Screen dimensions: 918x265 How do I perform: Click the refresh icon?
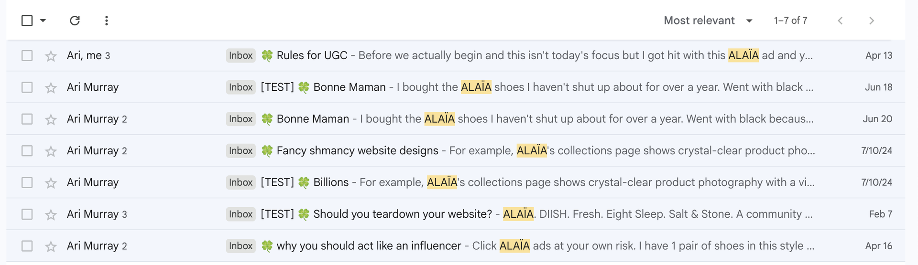point(75,21)
